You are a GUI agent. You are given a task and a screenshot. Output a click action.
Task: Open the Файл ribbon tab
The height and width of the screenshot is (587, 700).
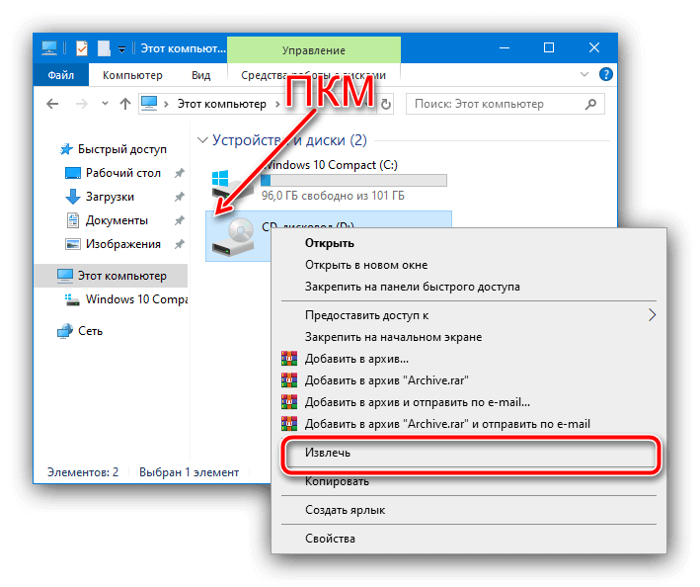point(61,75)
